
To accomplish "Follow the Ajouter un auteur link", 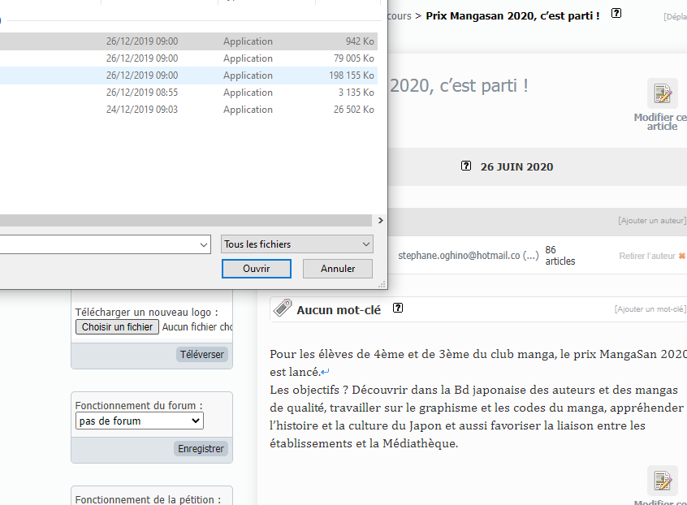I will click(651, 221).
